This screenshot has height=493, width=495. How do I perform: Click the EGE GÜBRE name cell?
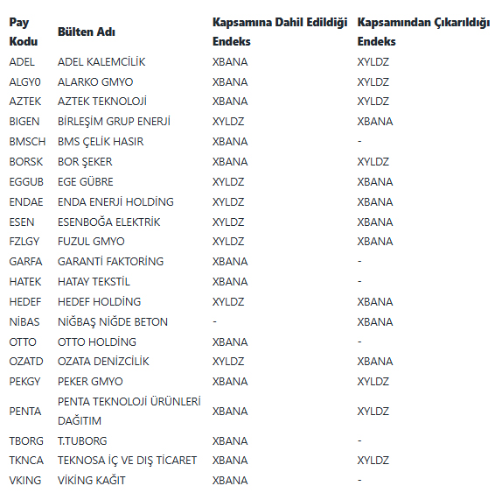86,182
